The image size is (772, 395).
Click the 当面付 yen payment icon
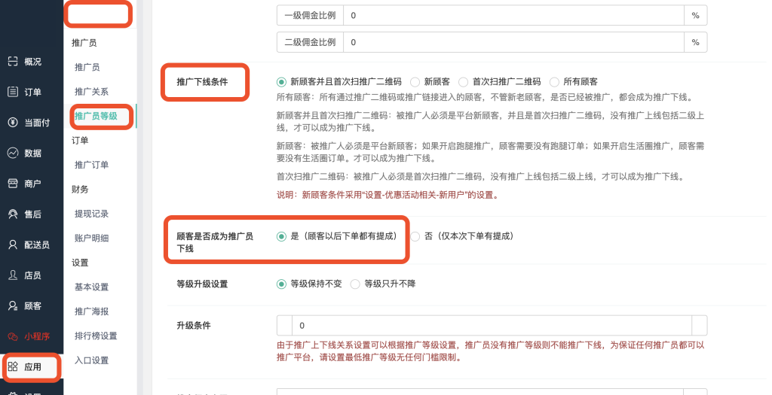13,123
